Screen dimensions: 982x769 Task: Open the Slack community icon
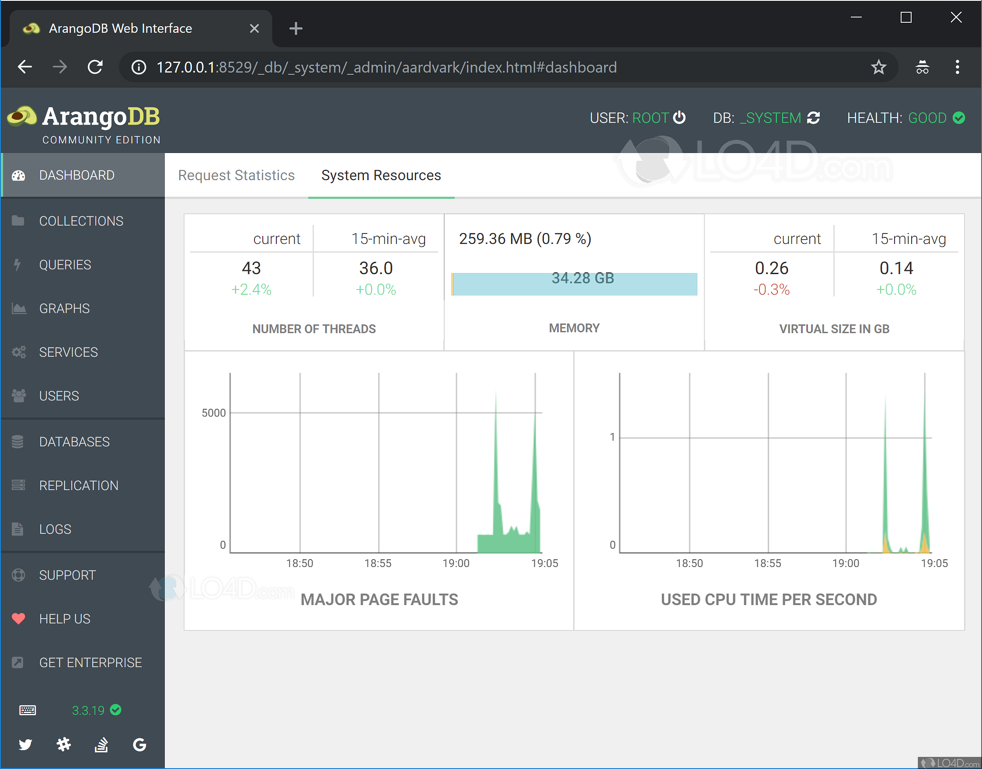pyautogui.click(x=63, y=744)
